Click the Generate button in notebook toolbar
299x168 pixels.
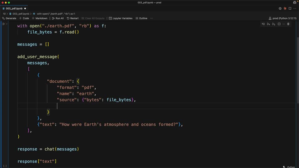click(9, 18)
